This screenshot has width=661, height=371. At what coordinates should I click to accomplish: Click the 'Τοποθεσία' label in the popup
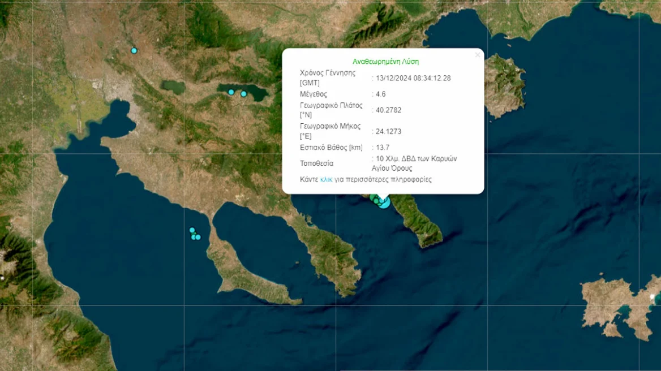(317, 163)
